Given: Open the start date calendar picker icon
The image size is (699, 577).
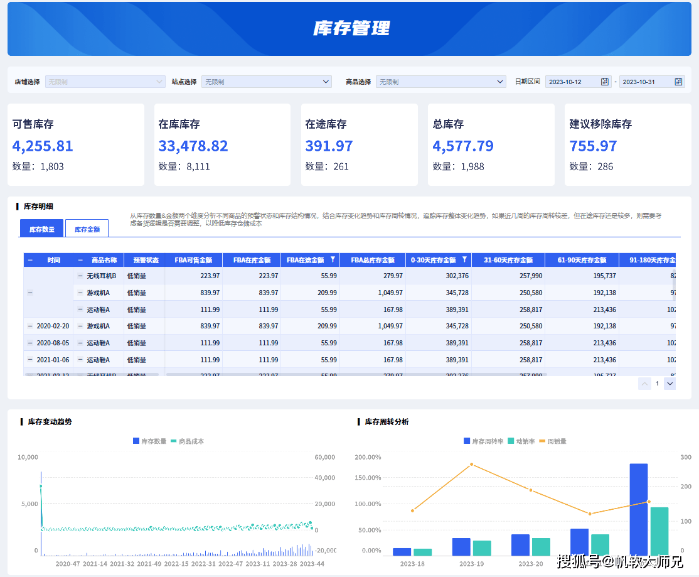Looking at the screenshot, I should [604, 81].
